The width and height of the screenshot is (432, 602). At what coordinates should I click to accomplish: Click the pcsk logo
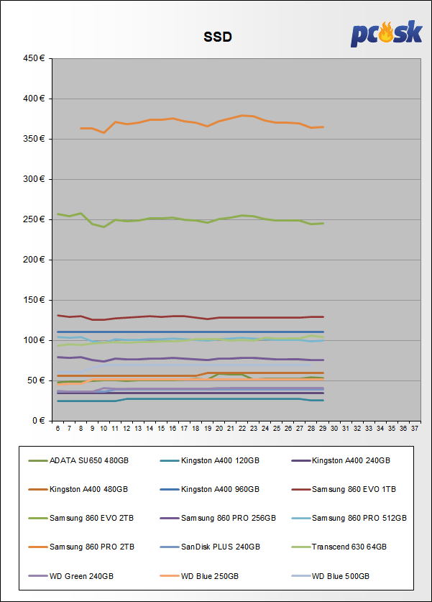[x=386, y=33]
